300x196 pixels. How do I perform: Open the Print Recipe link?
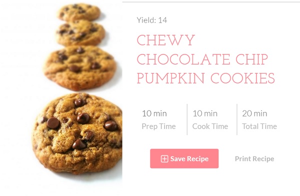coord(254,158)
